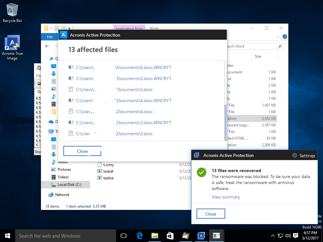Image resolution: width=323 pixels, height=242 pixels.
Task: Click the Explorer Back arrow
Action: [47, 46]
